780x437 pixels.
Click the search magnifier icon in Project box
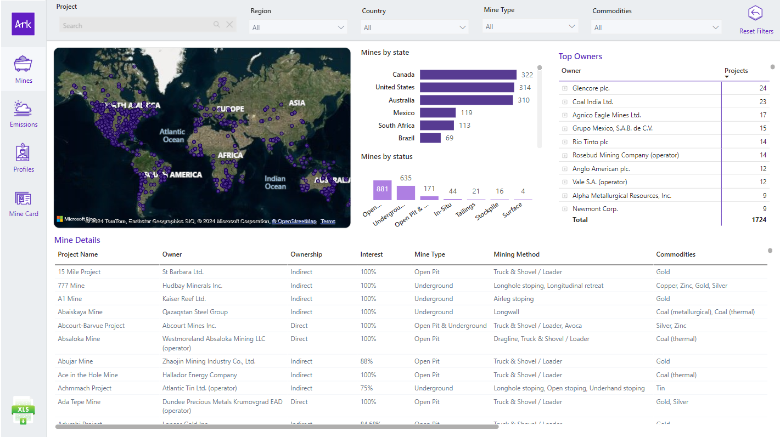217,25
